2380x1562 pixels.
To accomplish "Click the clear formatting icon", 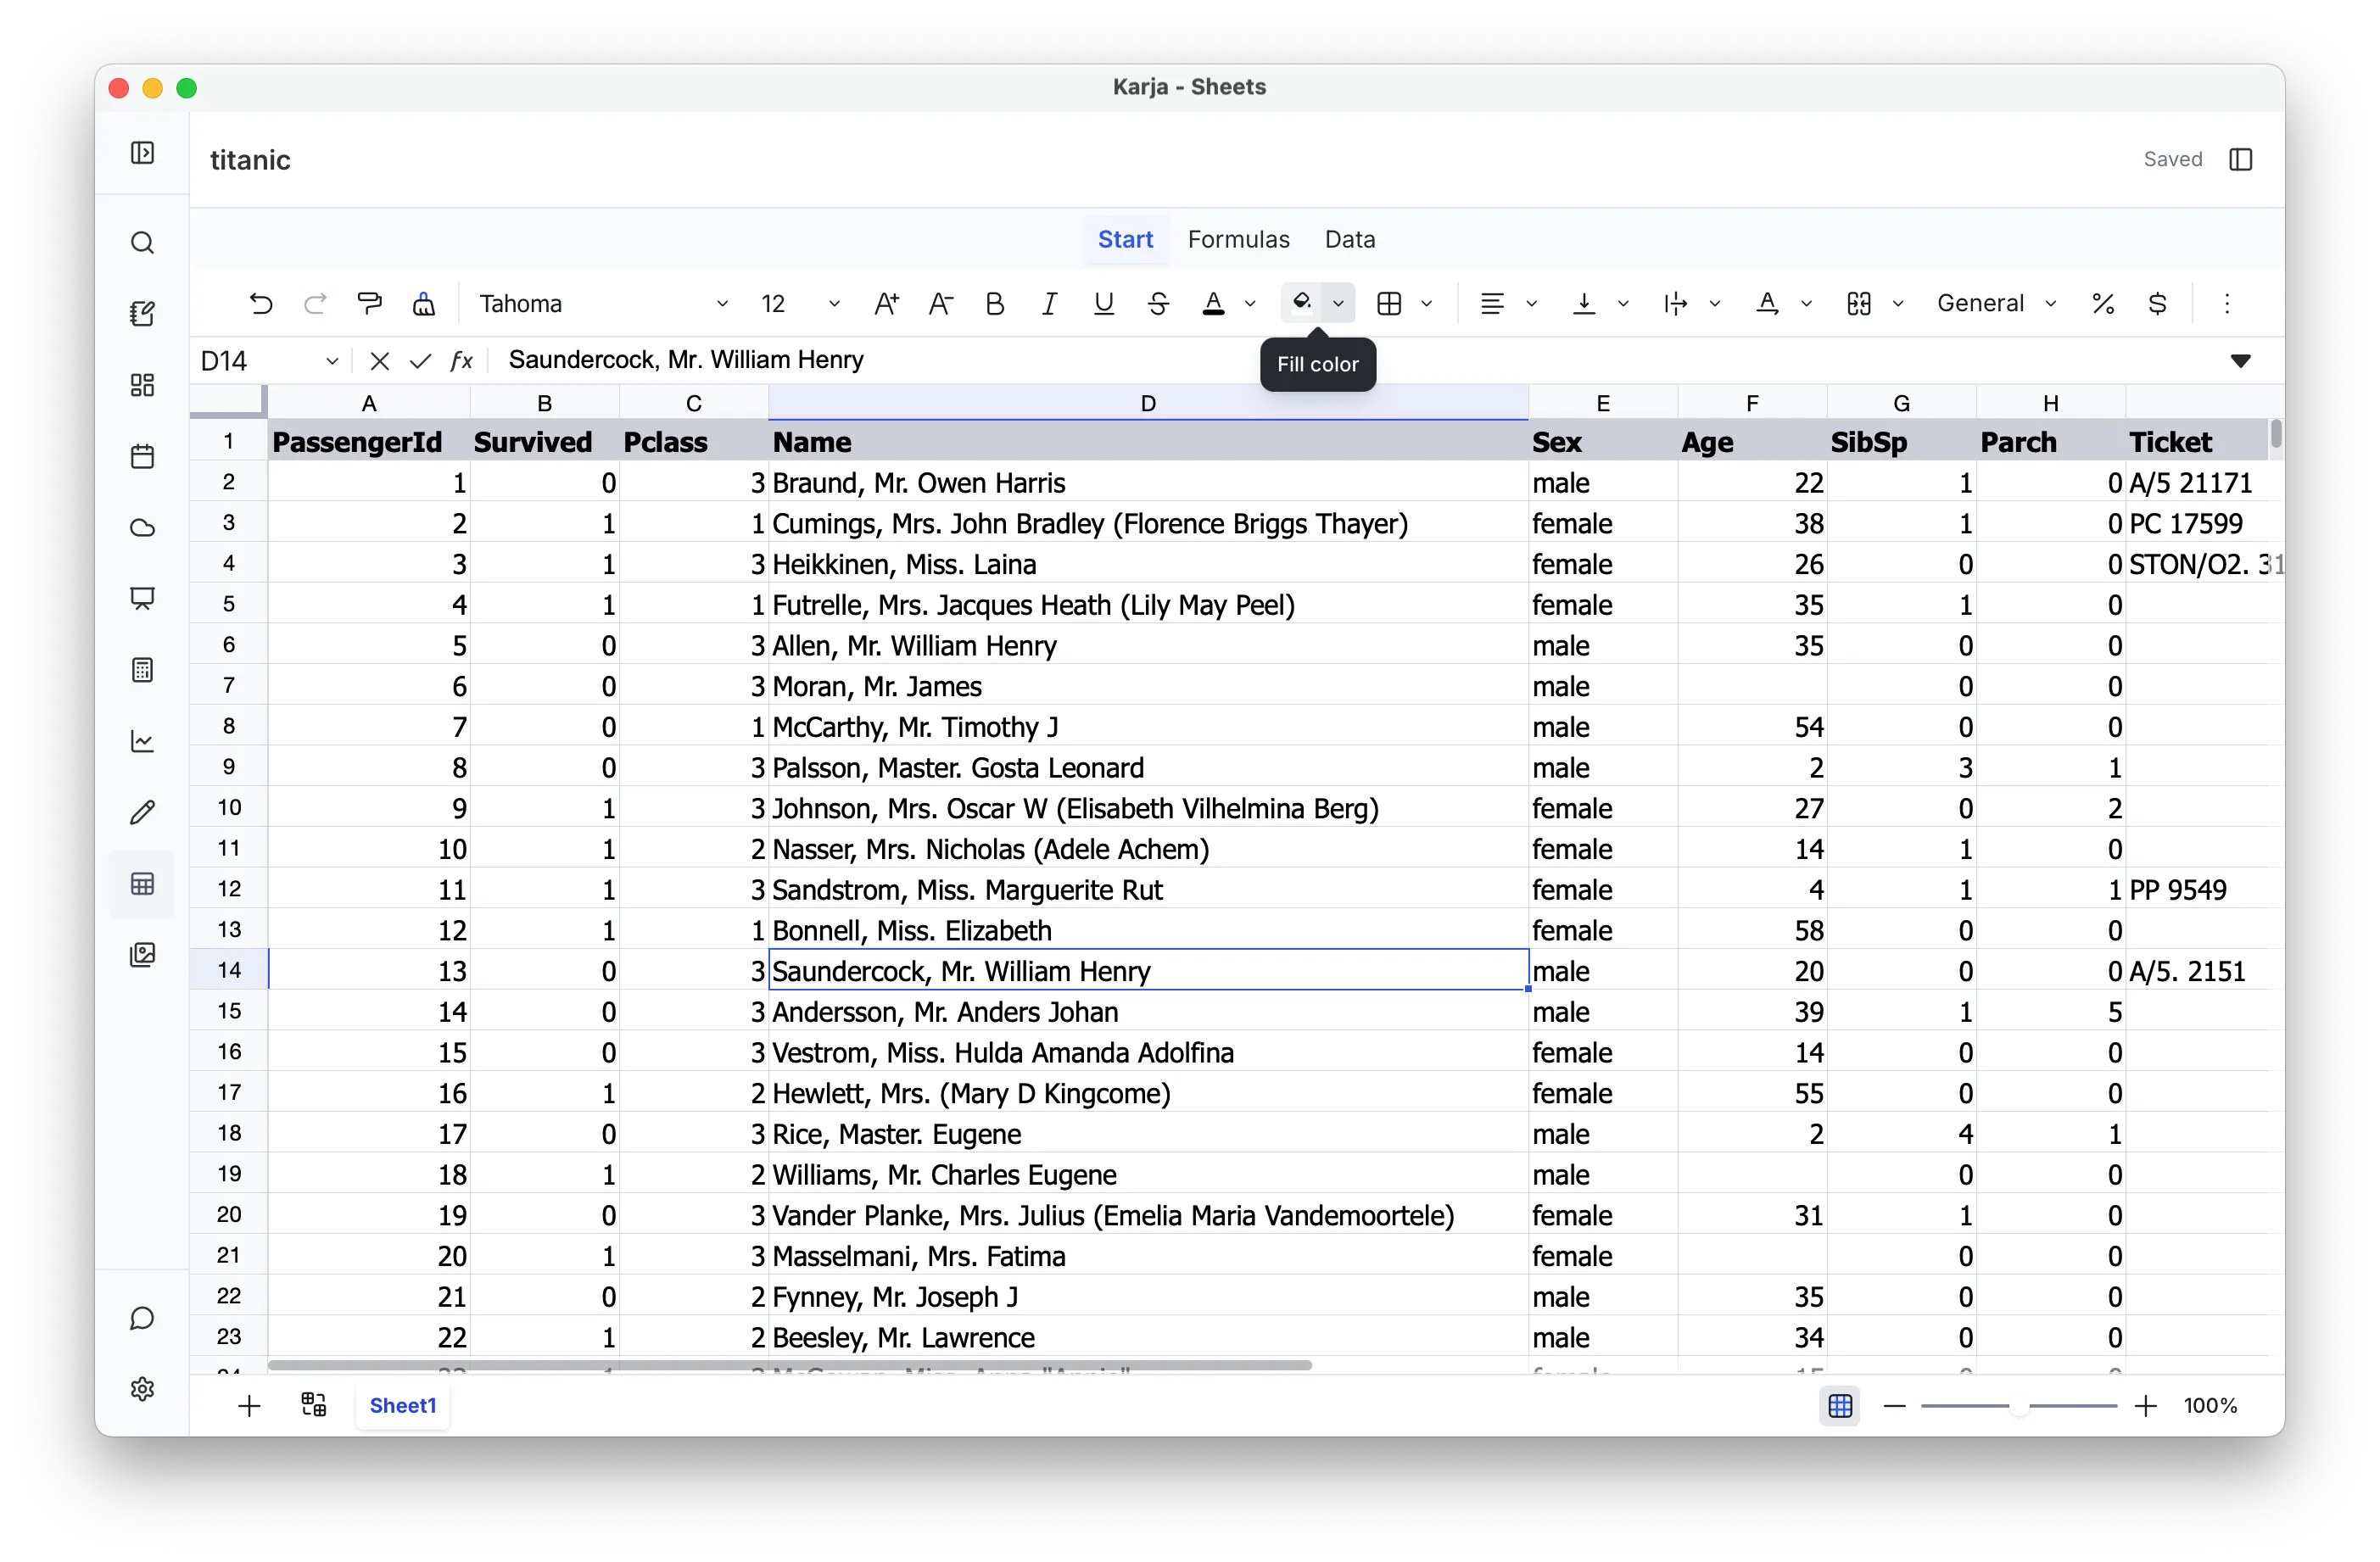I will click(x=424, y=304).
